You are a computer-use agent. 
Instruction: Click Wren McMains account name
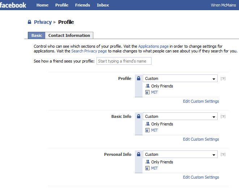point(223,5)
